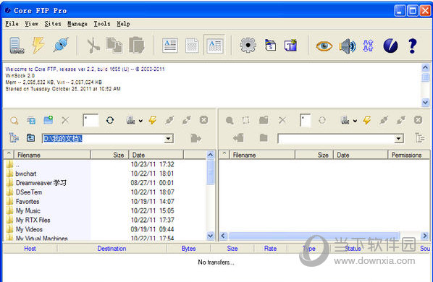Open the local path dropdown arrow
The height and width of the screenshot is (282, 433).
tap(168, 139)
